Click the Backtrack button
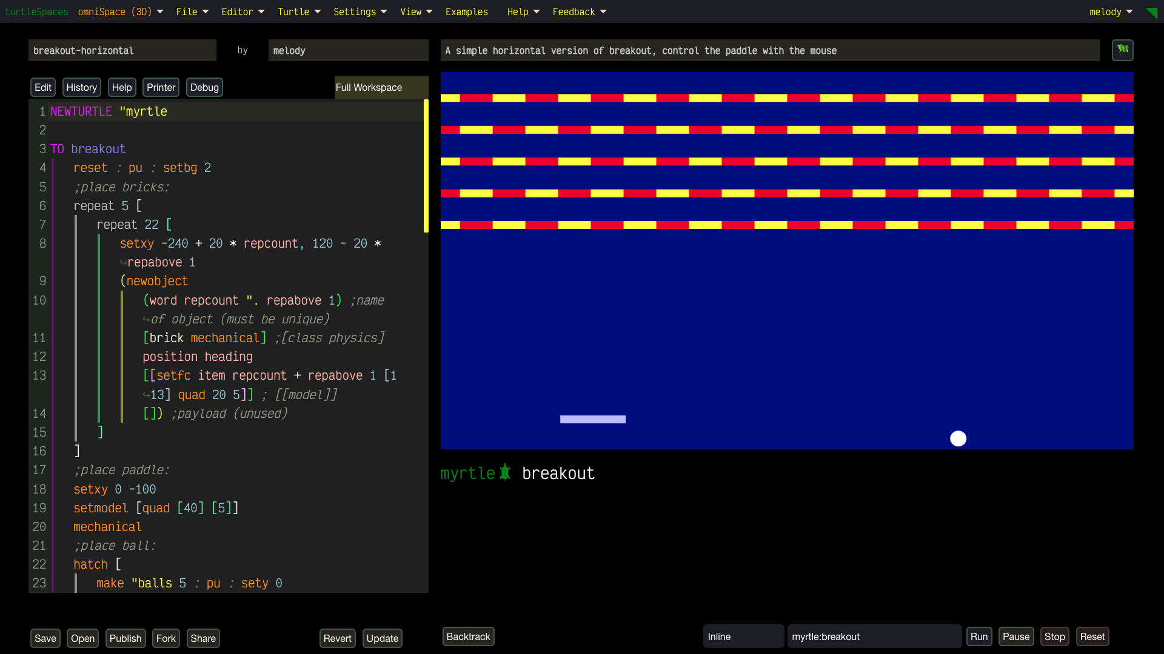This screenshot has width=1164, height=654. pyautogui.click(x=468, y=636)
